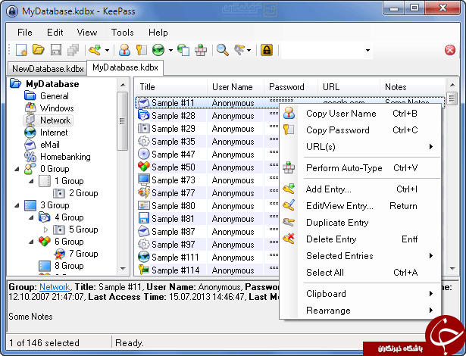The width and height of the screenshot is (466, 356).
Task: Open the Edit menu
Action: coord(55,32)
